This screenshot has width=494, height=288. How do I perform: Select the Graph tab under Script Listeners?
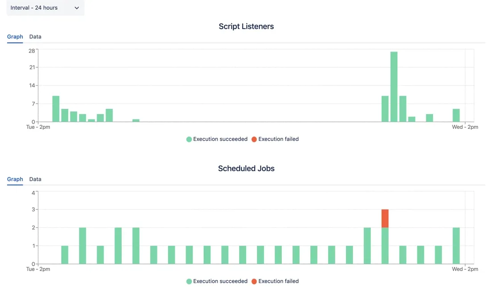(15, 37)
